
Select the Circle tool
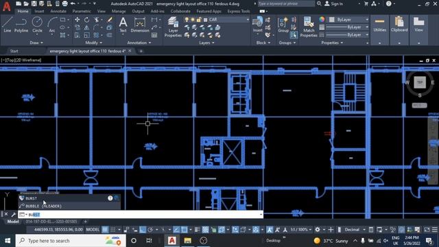coord(37,25)
